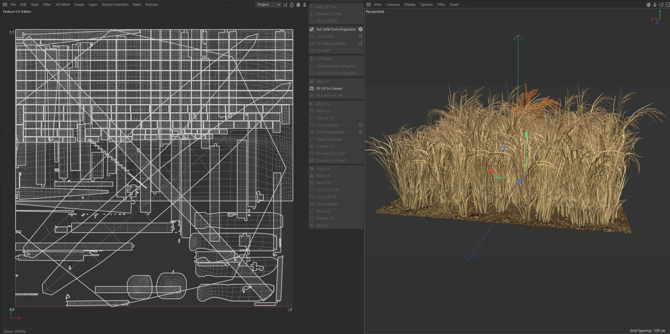
Task: Open the Set UVW from Projection settings gear
Action: [x=360, y=29]
